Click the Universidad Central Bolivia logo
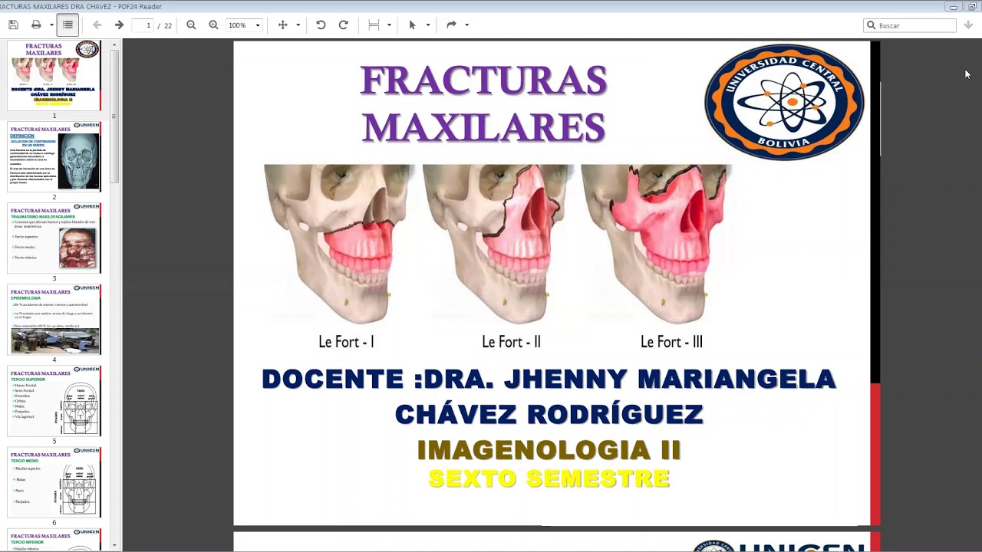The image size is (982, 552). (x=784, y=102)
